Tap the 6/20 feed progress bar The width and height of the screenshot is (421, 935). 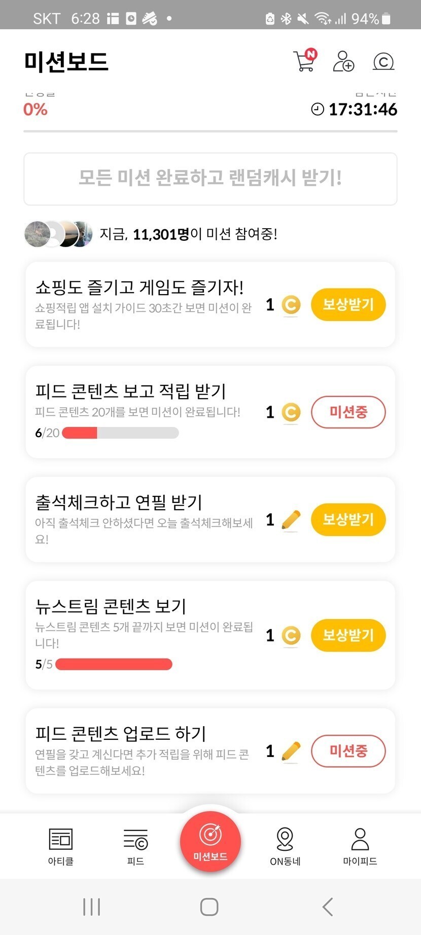[x=120, y=433]
